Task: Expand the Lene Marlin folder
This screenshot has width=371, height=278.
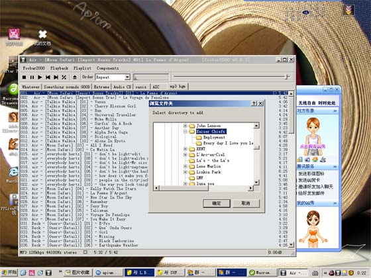Action: pyautogui.click(x=185, y=166)
